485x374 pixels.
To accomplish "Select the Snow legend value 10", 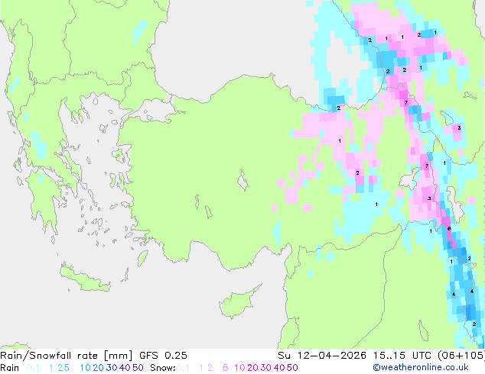I will [239, 368].
